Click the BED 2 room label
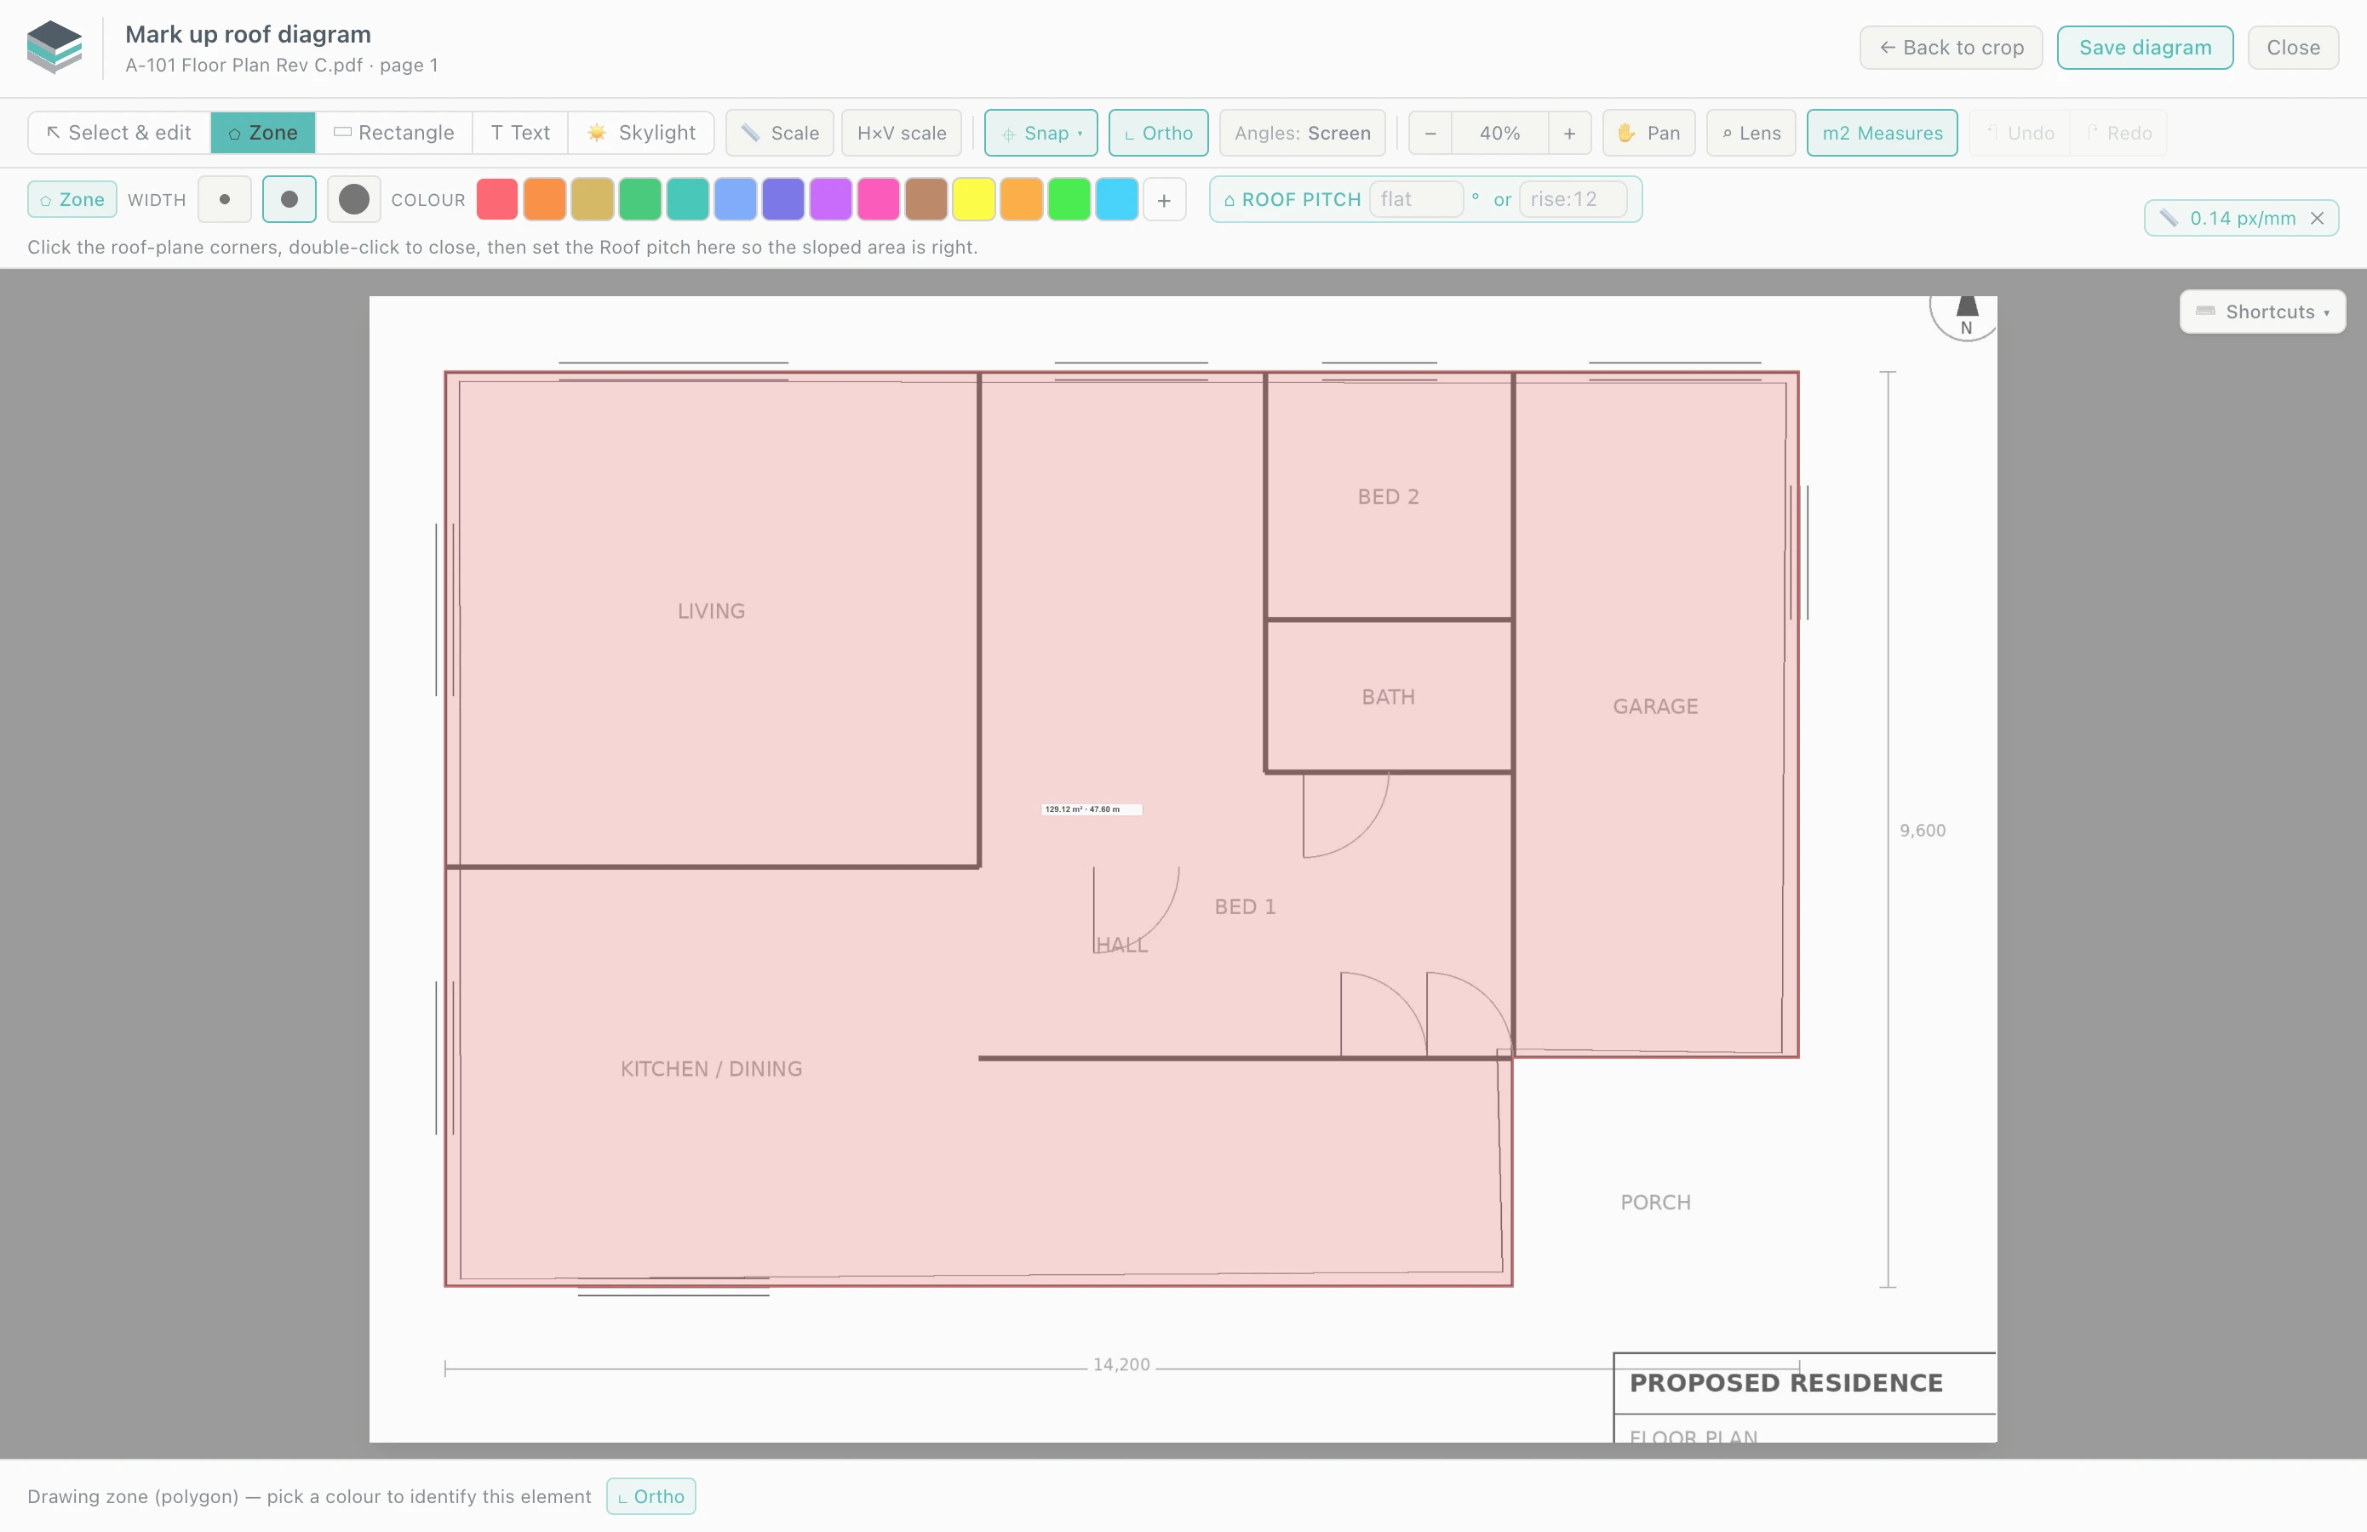 (1389, 497)
